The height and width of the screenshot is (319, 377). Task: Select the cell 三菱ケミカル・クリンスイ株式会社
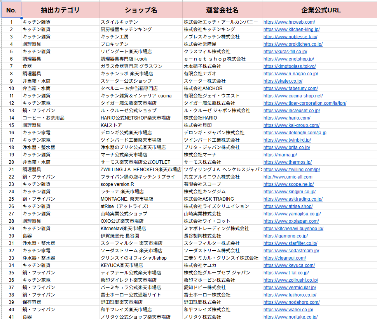click(x=222, y=258)
